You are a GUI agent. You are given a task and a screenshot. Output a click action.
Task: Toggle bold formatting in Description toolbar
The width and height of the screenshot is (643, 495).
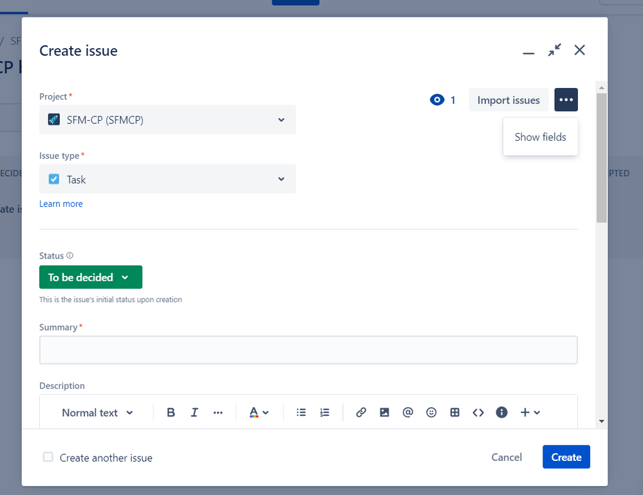[x=171, y=412]
